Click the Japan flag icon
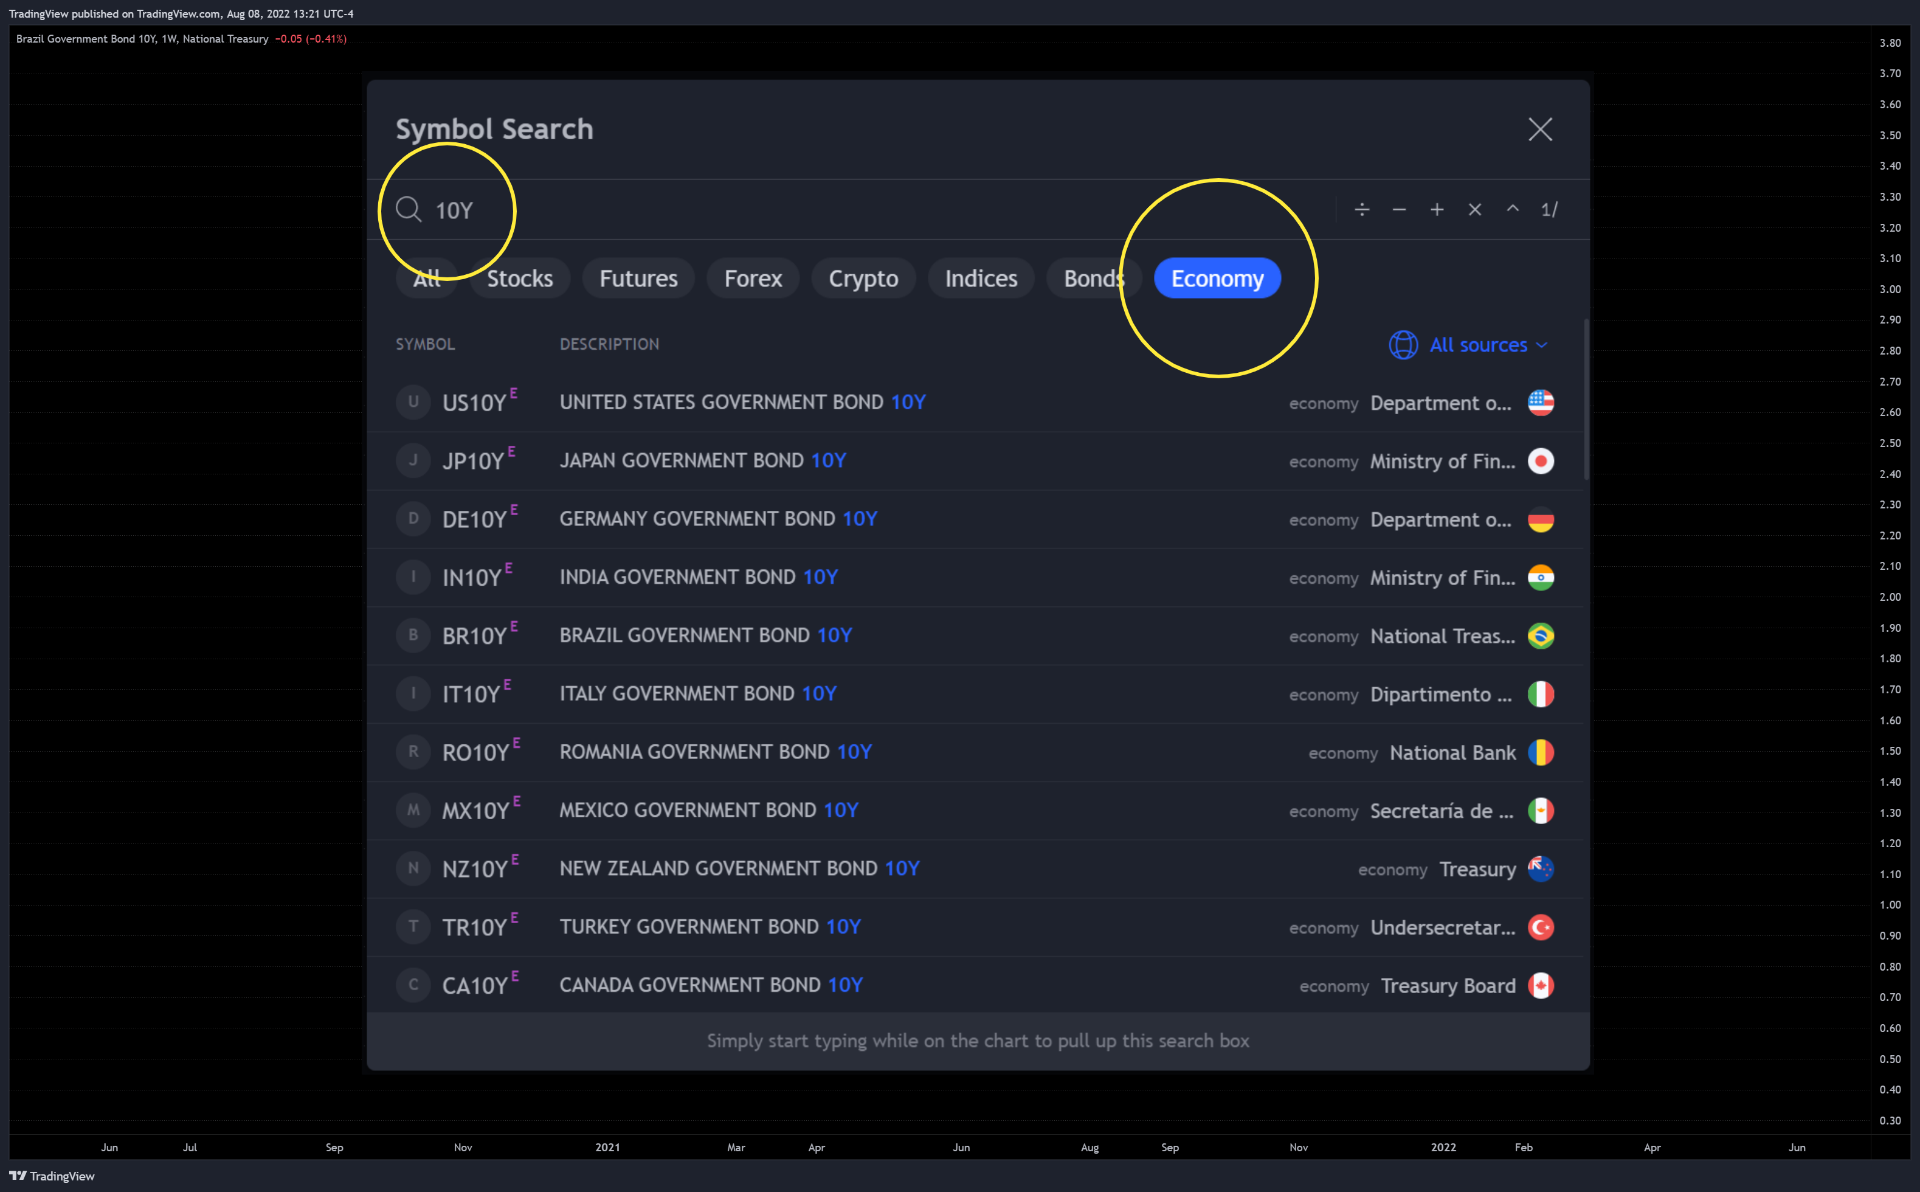The height and width of the screenshot is (1192, 1920). coord(1541,461)
